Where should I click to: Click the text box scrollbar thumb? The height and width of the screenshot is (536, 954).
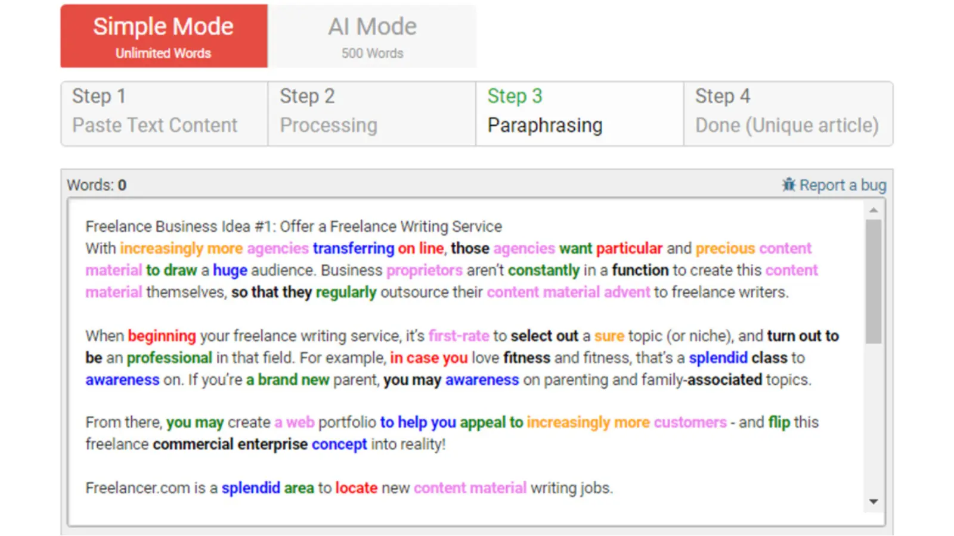(x=874, y=280)
